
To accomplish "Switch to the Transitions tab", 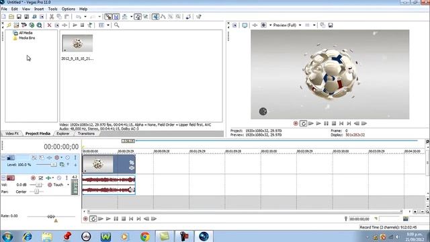I will click(x=86, y=134).
